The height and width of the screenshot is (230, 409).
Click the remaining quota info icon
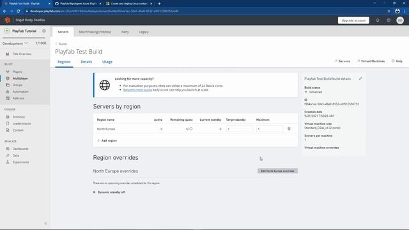point(191,128)
